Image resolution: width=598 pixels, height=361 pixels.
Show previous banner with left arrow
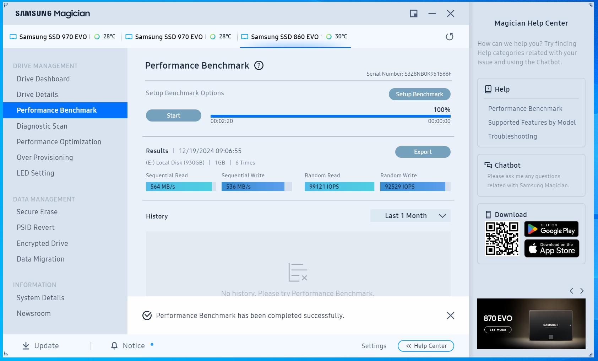point(571,291)
